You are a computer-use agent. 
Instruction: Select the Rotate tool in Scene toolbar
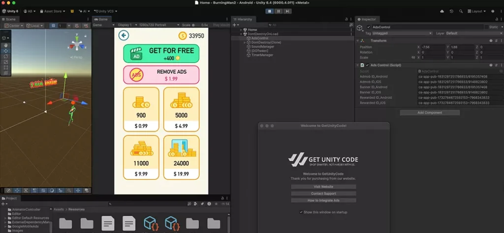click(x=6, y=56)
